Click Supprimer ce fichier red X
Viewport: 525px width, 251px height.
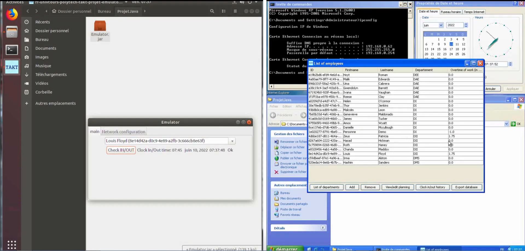coord(276,172)
